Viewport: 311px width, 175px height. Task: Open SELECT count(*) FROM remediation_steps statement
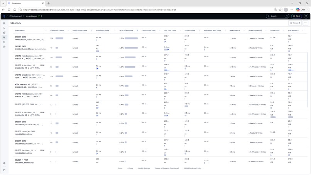click(x=25, y=133)
